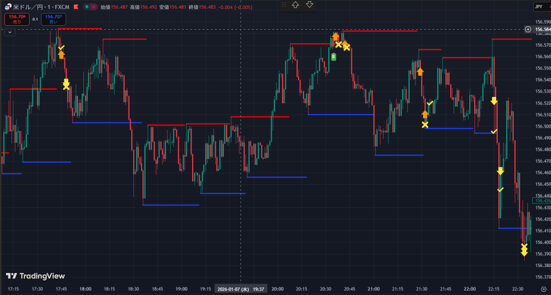
Task: Click the TradingView logo
Action: [36, 276]
